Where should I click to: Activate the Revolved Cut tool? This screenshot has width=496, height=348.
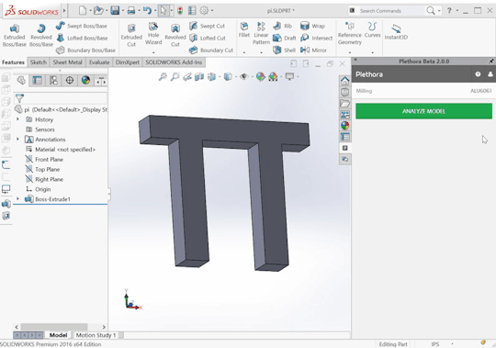[175, 35]
